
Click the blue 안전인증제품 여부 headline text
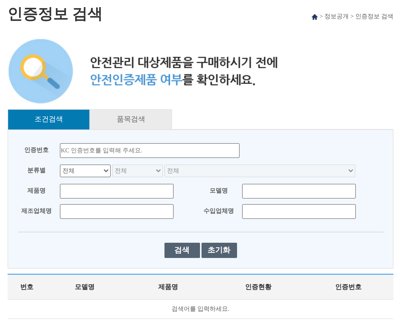pos(136,80)
